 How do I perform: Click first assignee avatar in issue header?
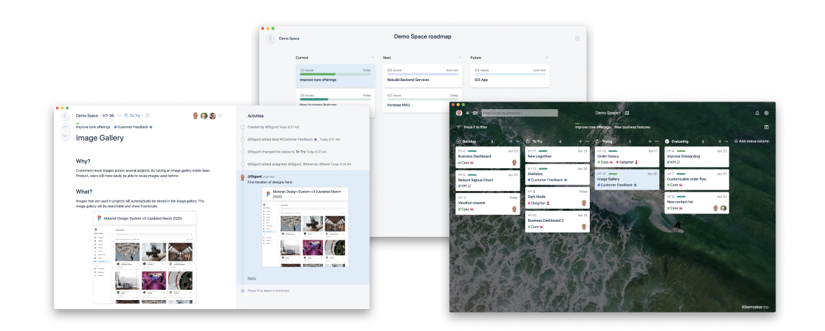click(x=196, y=116)
